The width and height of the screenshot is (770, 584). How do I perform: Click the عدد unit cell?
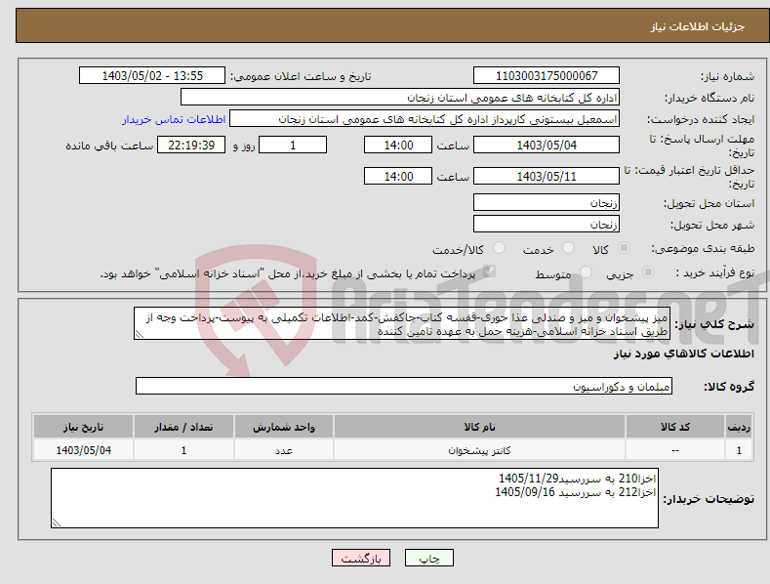[x=284, y=450]
